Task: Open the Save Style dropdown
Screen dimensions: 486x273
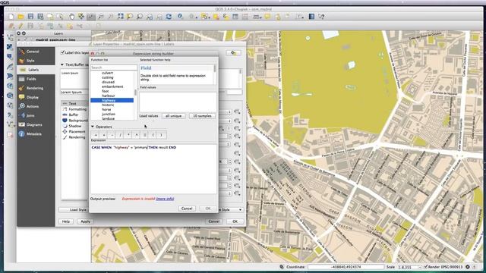Action: tap(231, 209)
